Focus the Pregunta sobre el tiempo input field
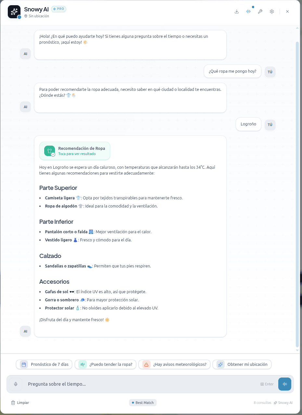 [142, 384]
